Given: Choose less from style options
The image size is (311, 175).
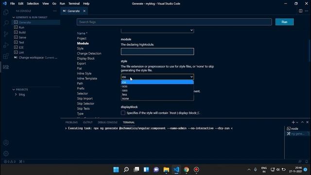Looking at the screenshot, I should [x=157, y=94].
